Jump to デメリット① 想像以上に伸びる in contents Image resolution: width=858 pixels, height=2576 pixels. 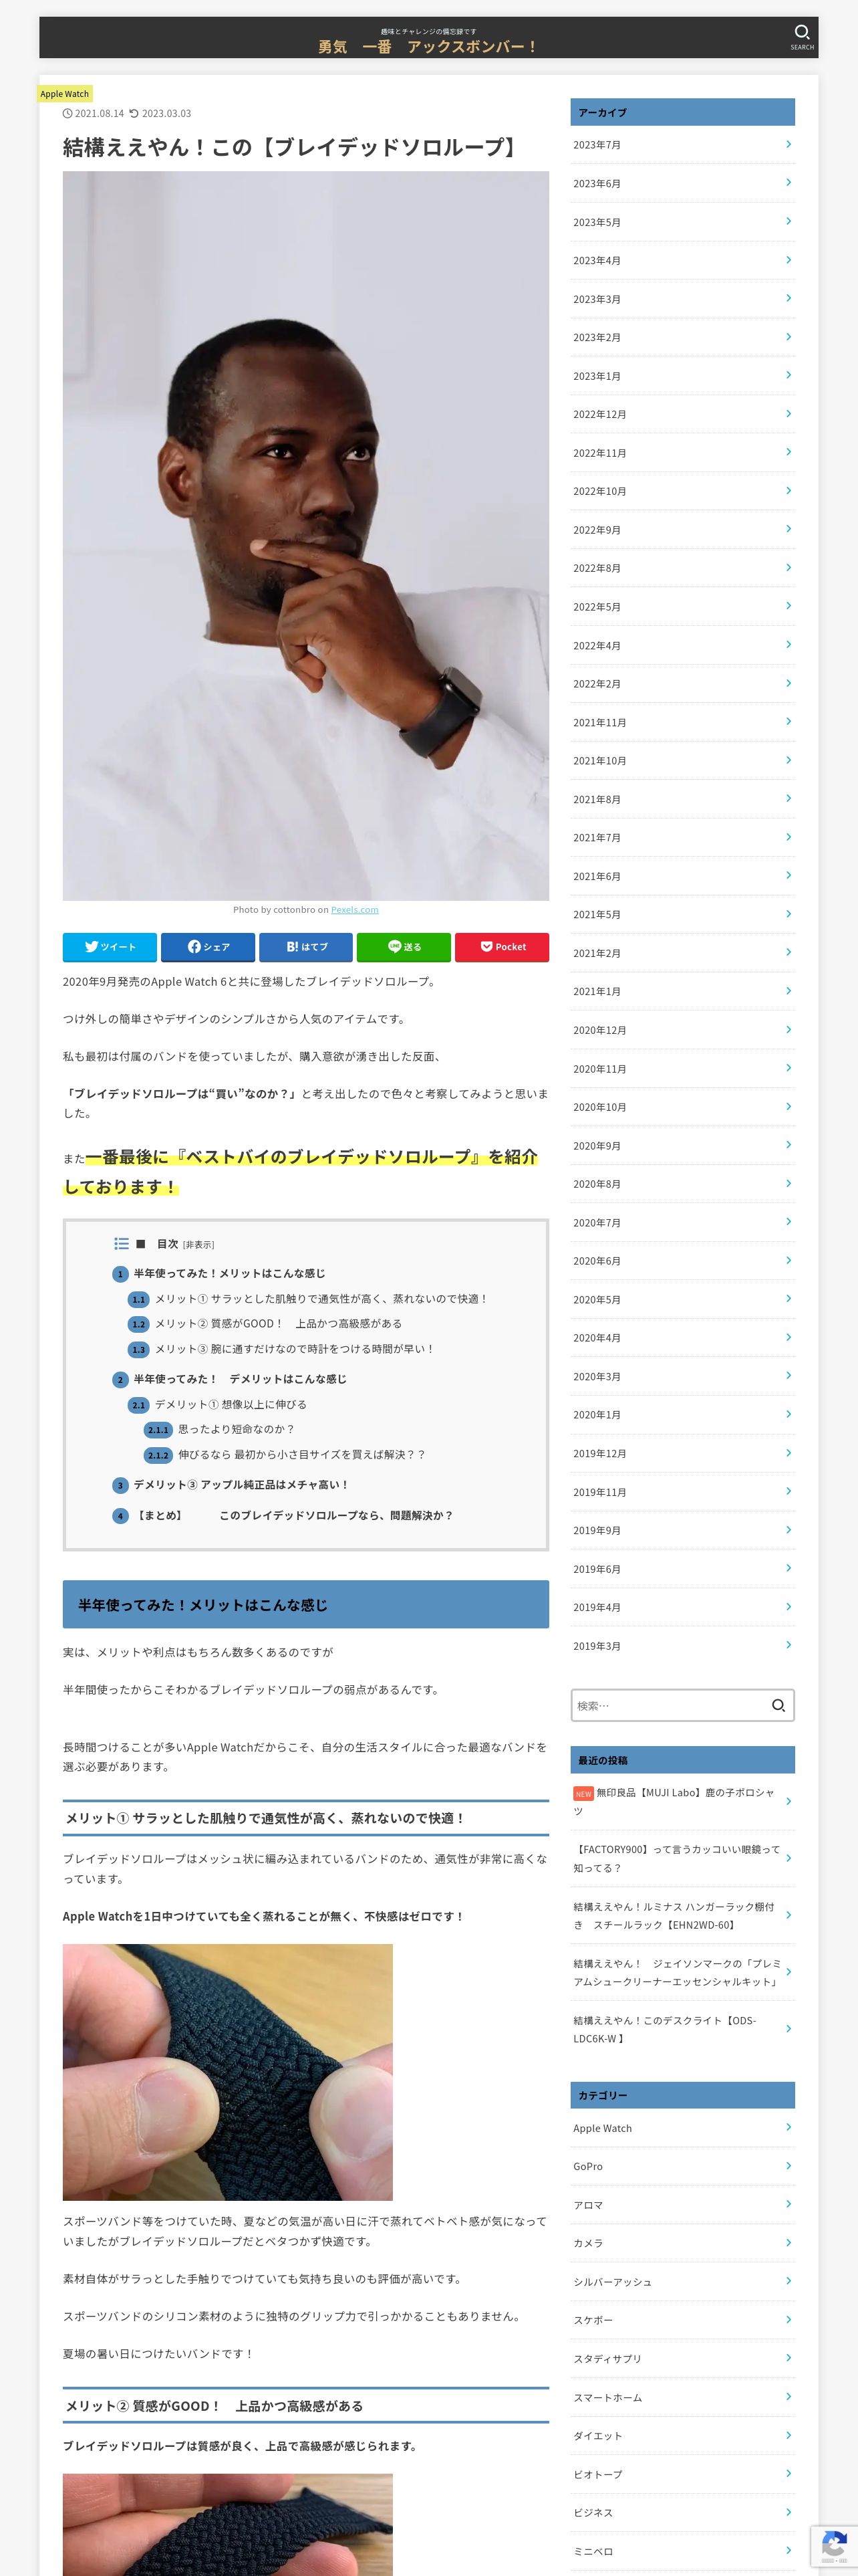[231, 1404]
